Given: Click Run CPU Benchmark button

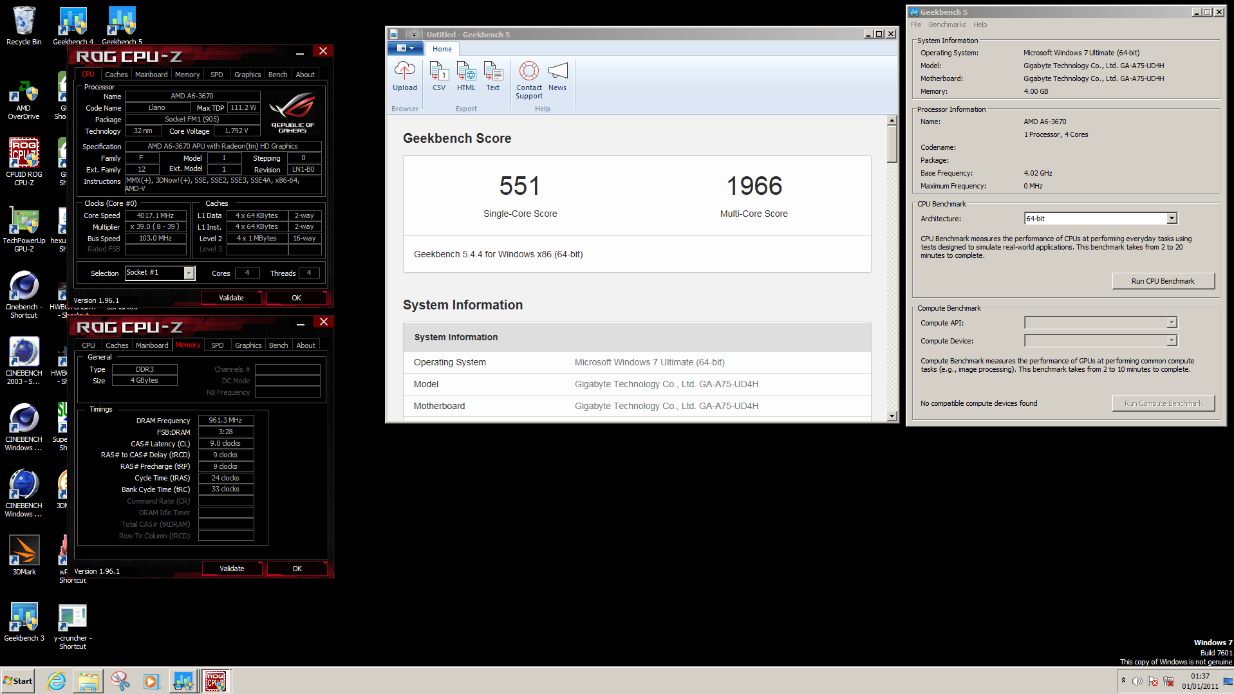Looking at the screenshot, I should point(1163,281).
